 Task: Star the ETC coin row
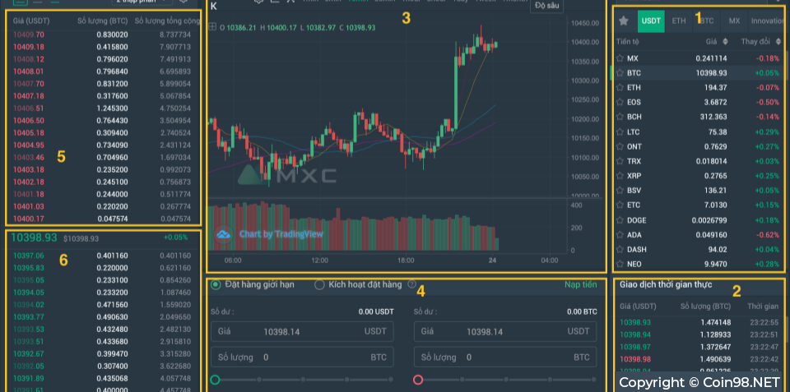tap(620, 205)
